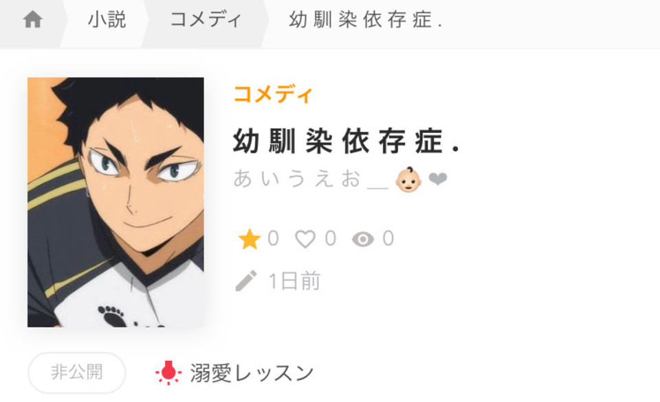This screenshot has width=660, height=402.
Task: Click the eye view count icon
Action: 363,239
